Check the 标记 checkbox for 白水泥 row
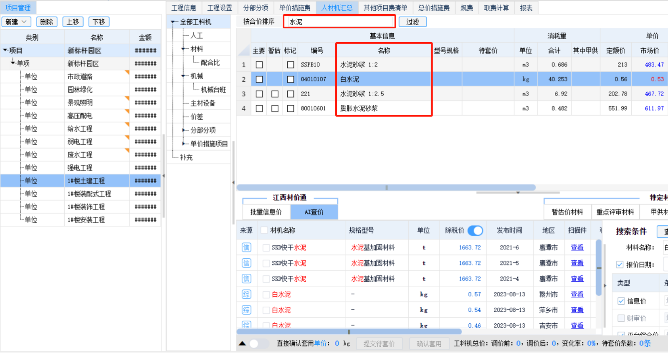The width and height of the screenshot is (668, 353). pos(291,79)
